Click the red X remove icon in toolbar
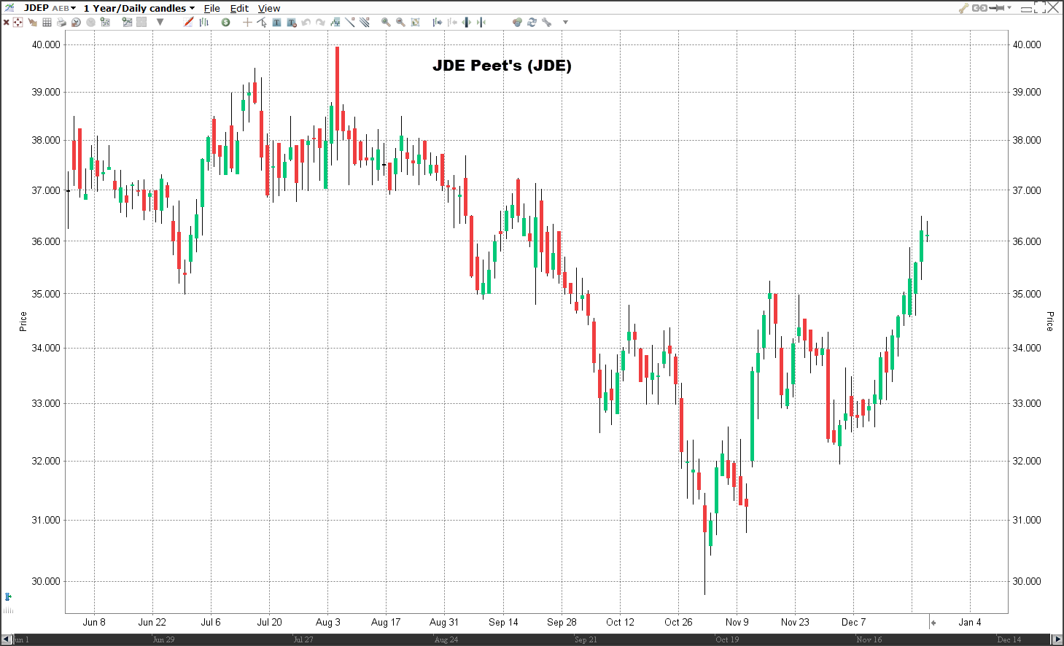 pos(7,23)
